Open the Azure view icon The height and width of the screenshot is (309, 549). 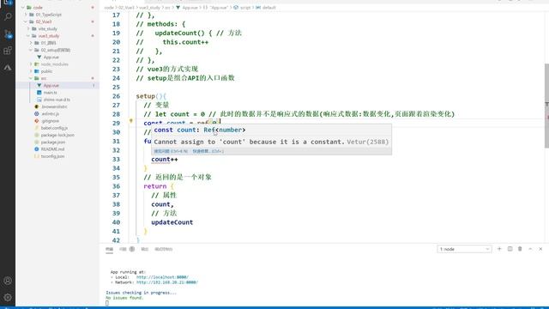click(x=8, y=67)
